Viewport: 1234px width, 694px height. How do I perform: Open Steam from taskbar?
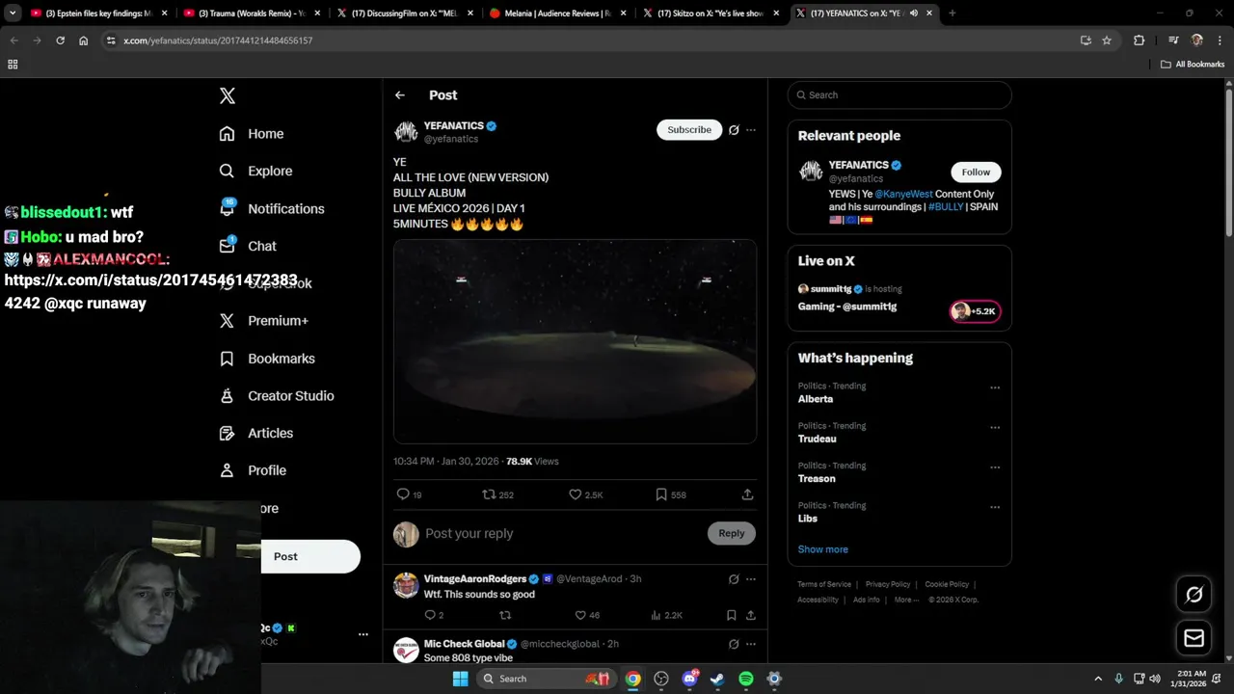[717, 679]
